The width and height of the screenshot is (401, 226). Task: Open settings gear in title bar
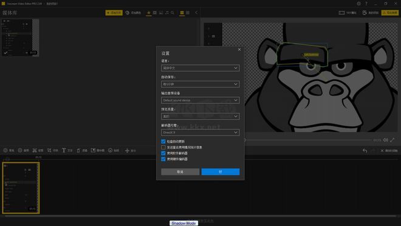359,4
